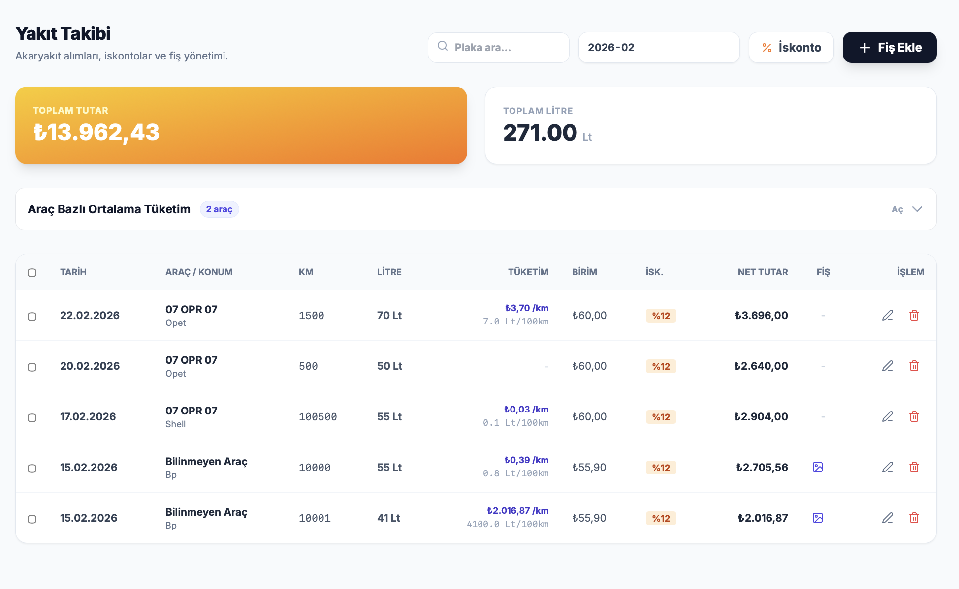This screenshot has height=589, width=959.
Task: View receipt image for ₺2.705,56 entry
Action: pos(818,467)
